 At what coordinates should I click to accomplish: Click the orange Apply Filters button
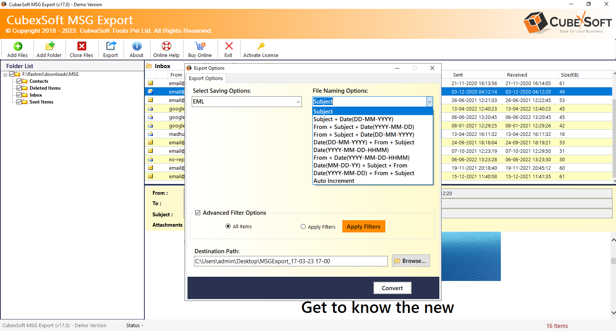pyautogui.click(x=363, y=227)
